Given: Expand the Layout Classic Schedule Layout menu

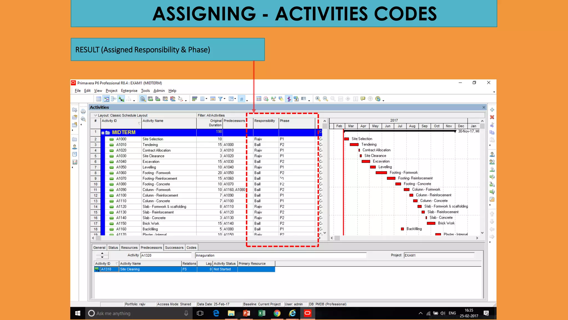Looking at the screenshot, I should 95,115.
